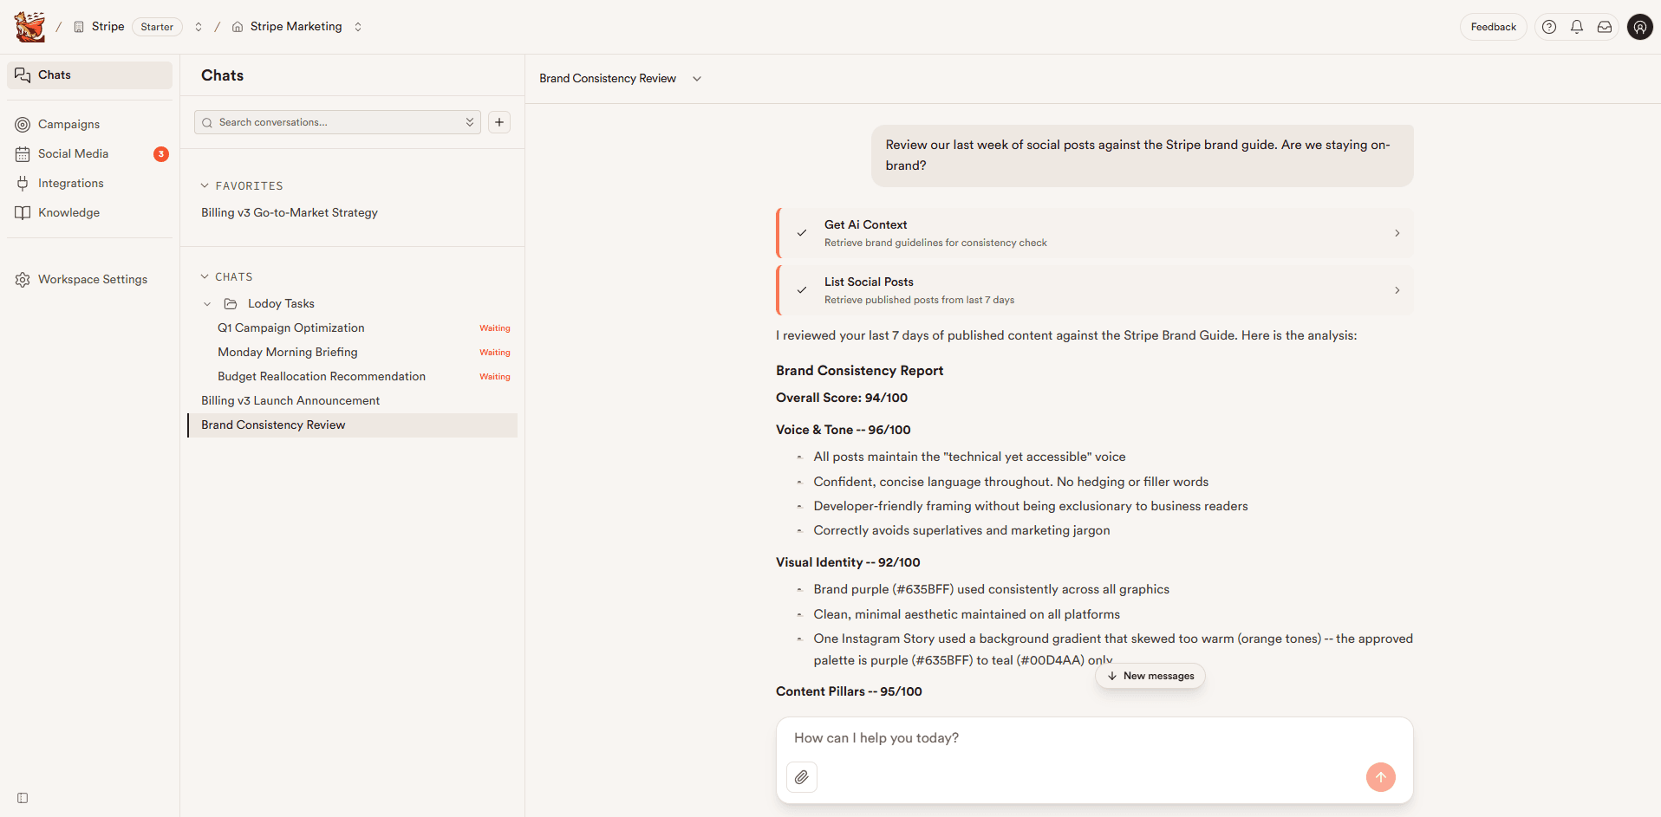Click the fox logo to go home
Viewport: 1661px width, 817px height.
click(x=29, y=26)
